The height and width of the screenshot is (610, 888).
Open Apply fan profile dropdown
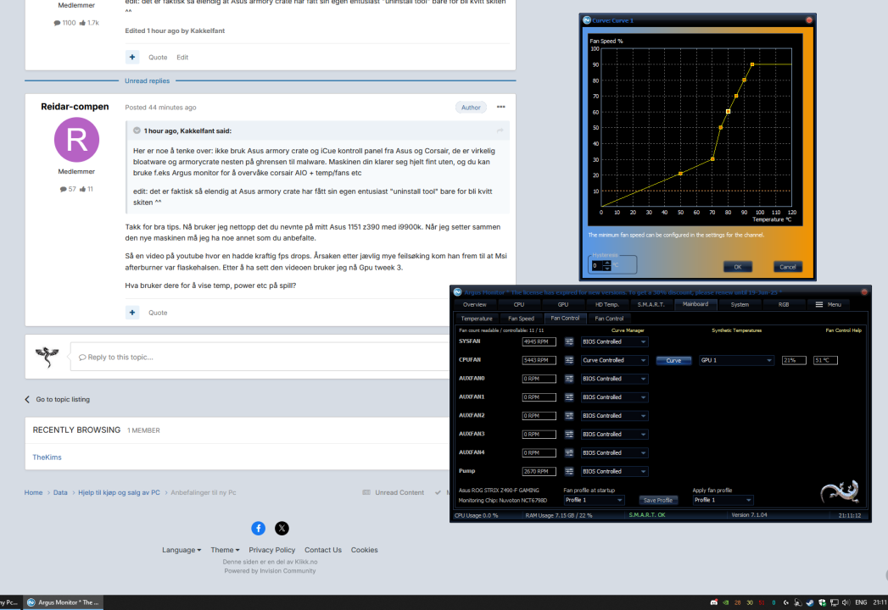pyautogui.click(x=723, y=500)
